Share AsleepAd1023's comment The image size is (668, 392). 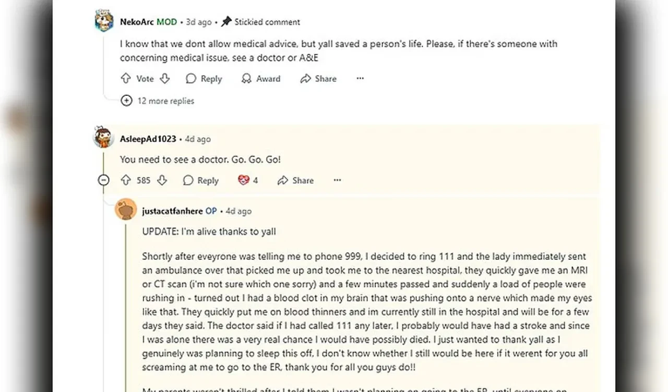point(296,180)
